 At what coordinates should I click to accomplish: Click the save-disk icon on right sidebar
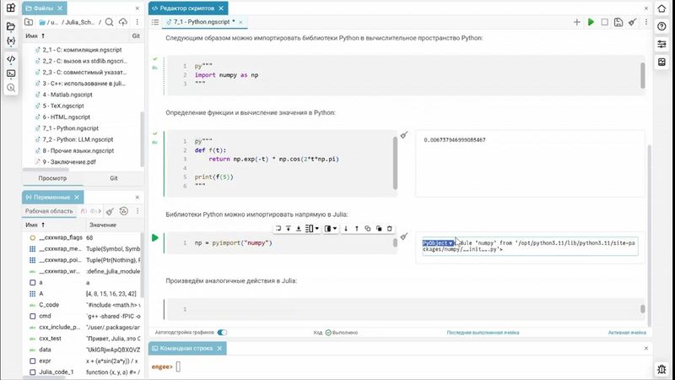click(661, 62)
